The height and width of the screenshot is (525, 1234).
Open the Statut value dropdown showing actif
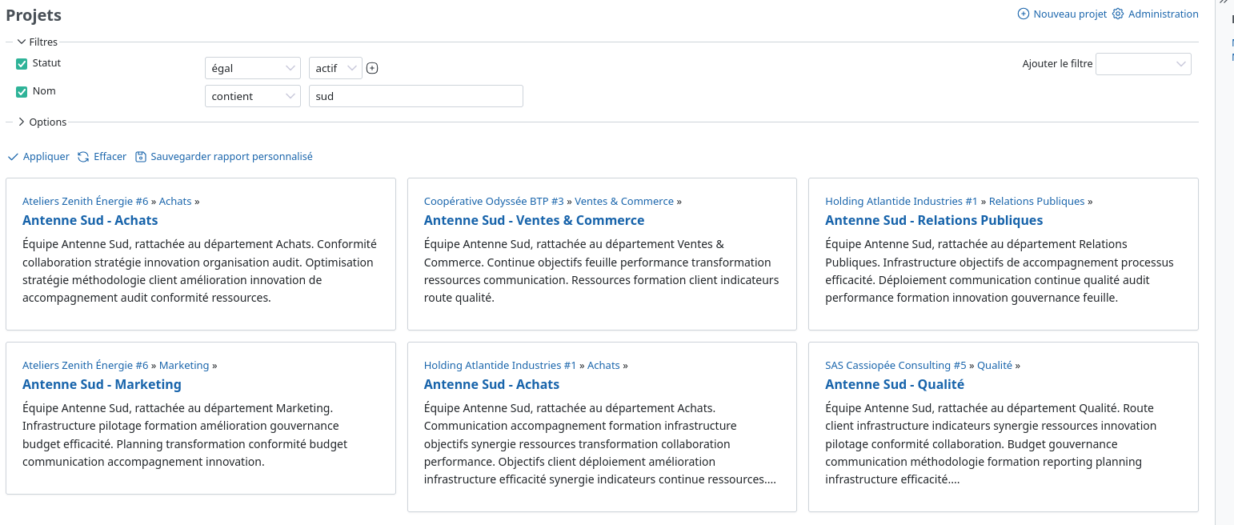pos(335,68)
